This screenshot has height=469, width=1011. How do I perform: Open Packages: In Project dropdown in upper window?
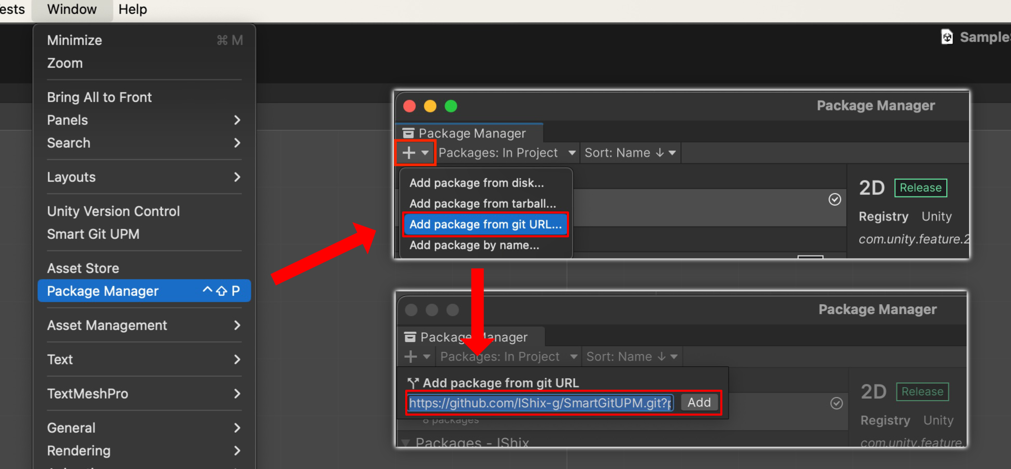coord(507,153)
